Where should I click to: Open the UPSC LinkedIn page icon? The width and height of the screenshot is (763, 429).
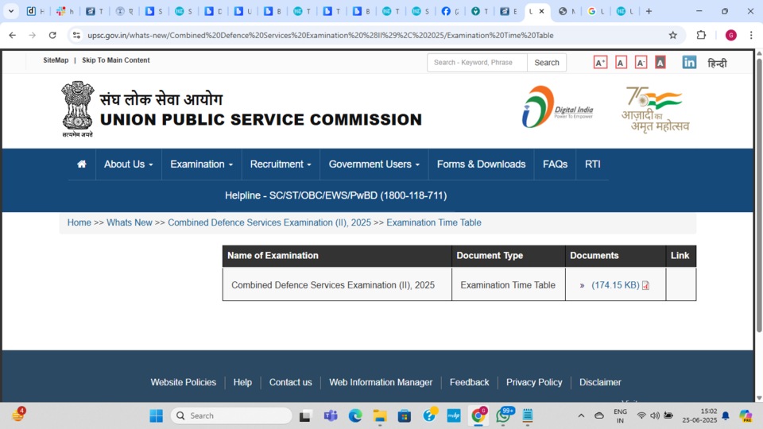[689, 63]
